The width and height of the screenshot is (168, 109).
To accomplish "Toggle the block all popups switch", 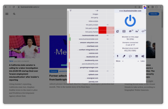I will point(118,31).
